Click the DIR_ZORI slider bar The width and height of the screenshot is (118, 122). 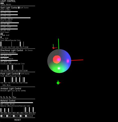pyautogui.click(x=9, y=60)
